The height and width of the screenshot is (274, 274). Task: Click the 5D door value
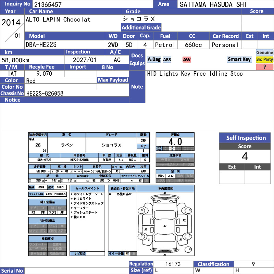click(x=129, y=45)
